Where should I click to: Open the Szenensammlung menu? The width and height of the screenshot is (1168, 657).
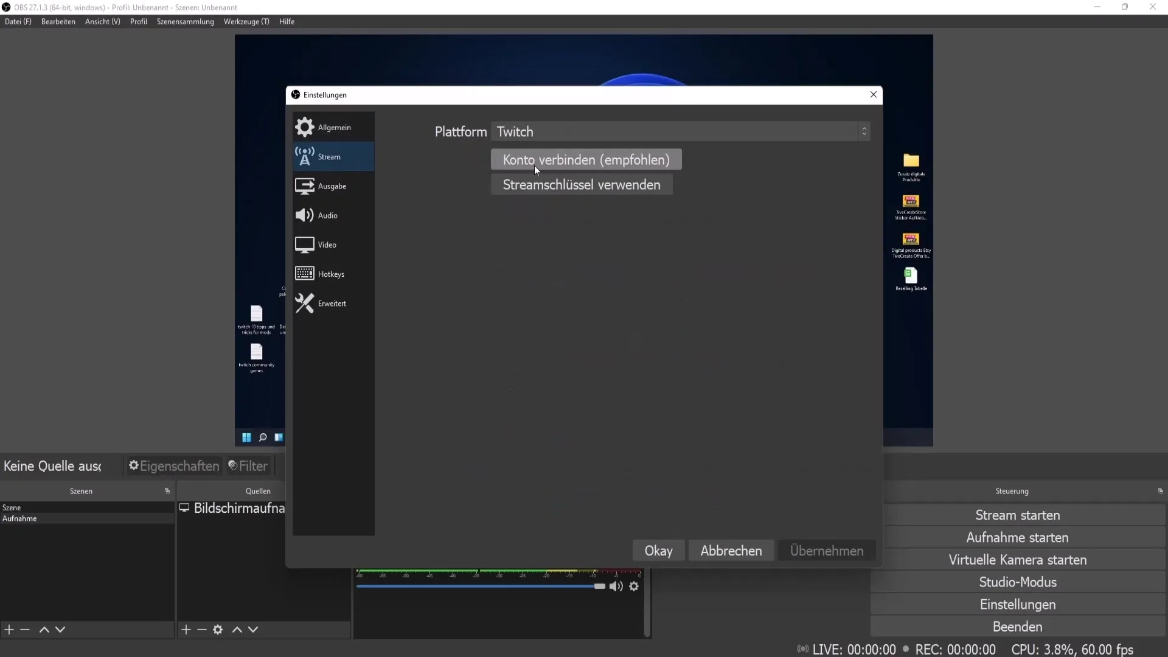[186, 21]
